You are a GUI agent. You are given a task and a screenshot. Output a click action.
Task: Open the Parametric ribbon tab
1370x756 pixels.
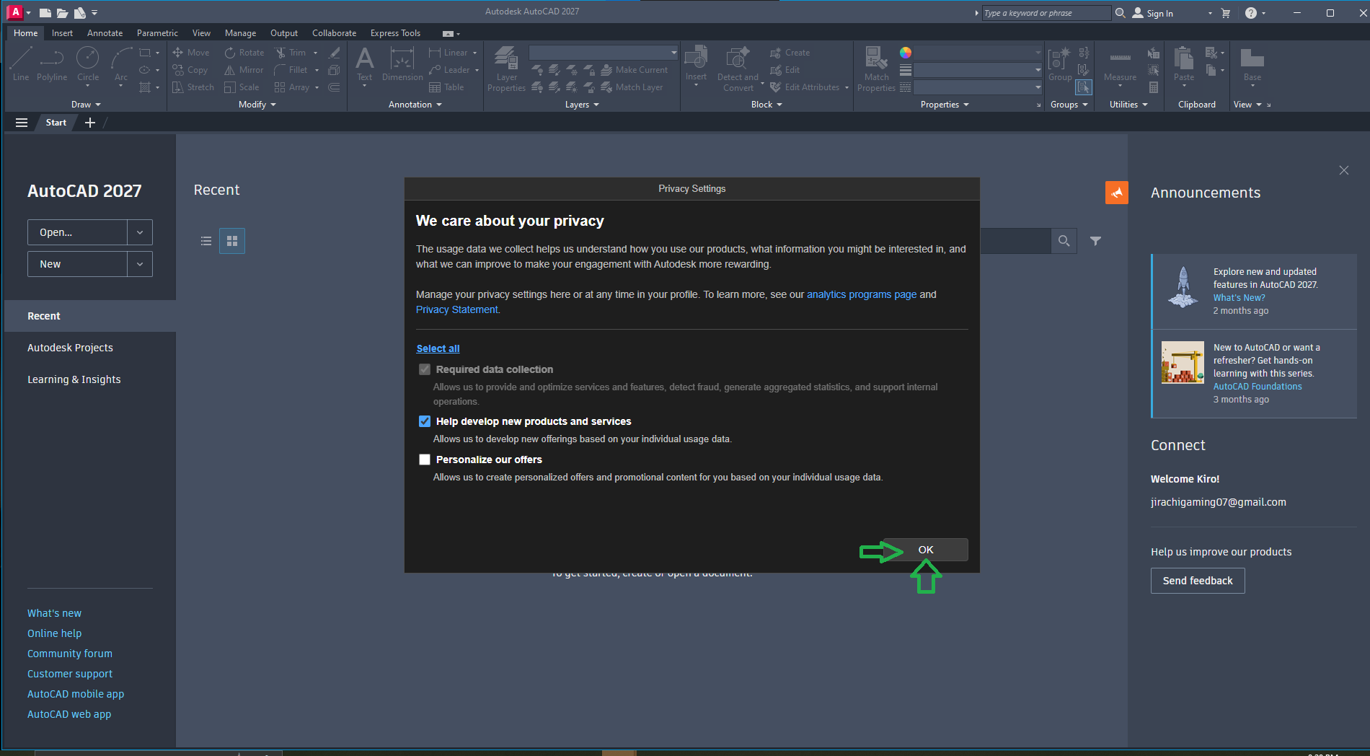[157, 33]
